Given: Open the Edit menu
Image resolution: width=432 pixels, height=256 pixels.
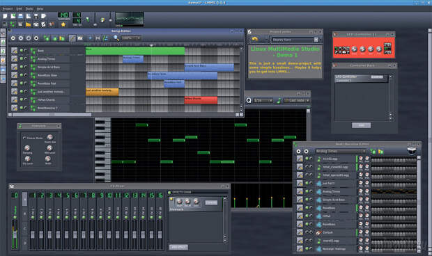Looking at the screenshot, I should pos(19,9).
